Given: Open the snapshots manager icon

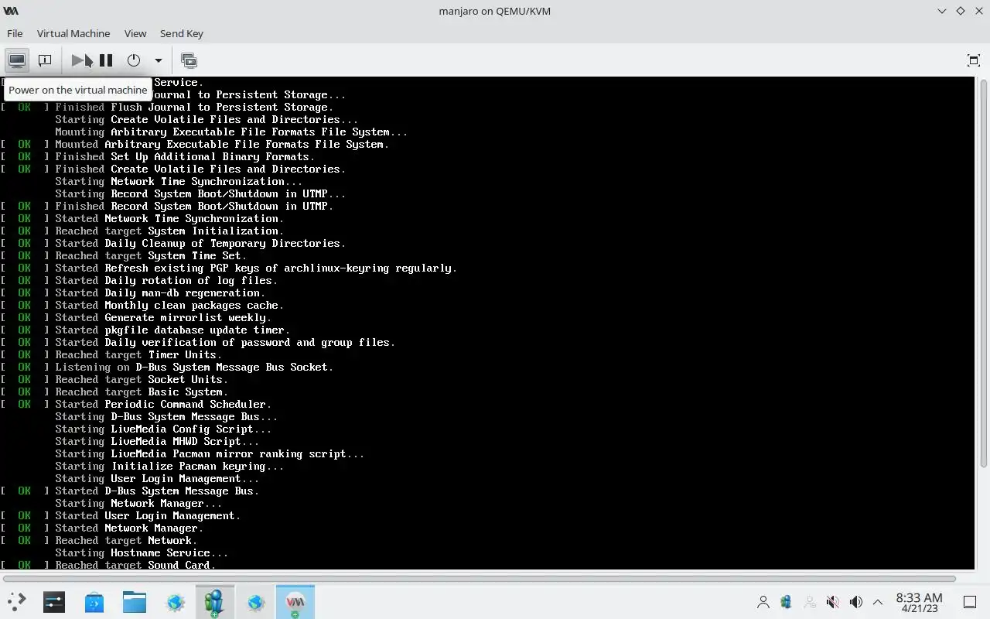Looking at the screenshot, I should (x=189, y=60).
